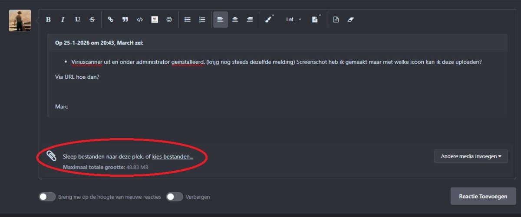
Task: Insert a hyperlink with the link icon
Action: coord(110,19)
